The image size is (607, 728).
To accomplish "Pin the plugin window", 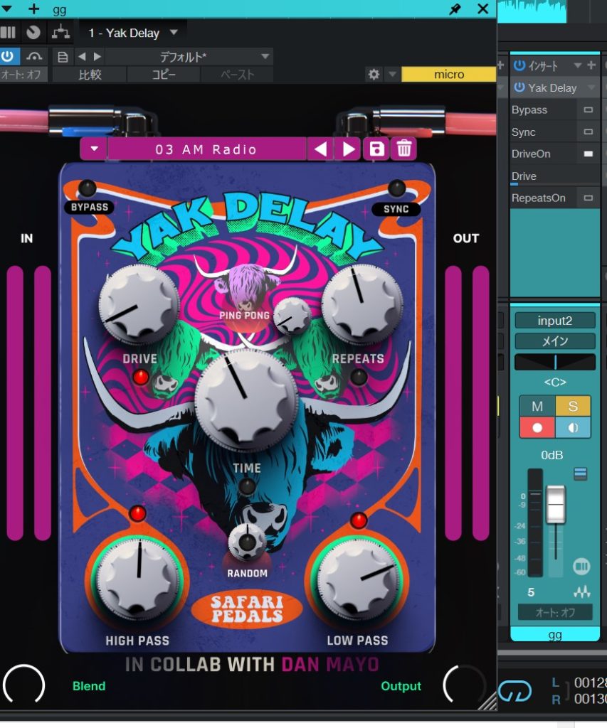I will (455, 9).
